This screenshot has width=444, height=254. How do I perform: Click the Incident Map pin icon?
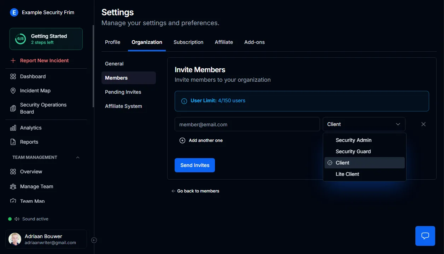tap(13, 91)
